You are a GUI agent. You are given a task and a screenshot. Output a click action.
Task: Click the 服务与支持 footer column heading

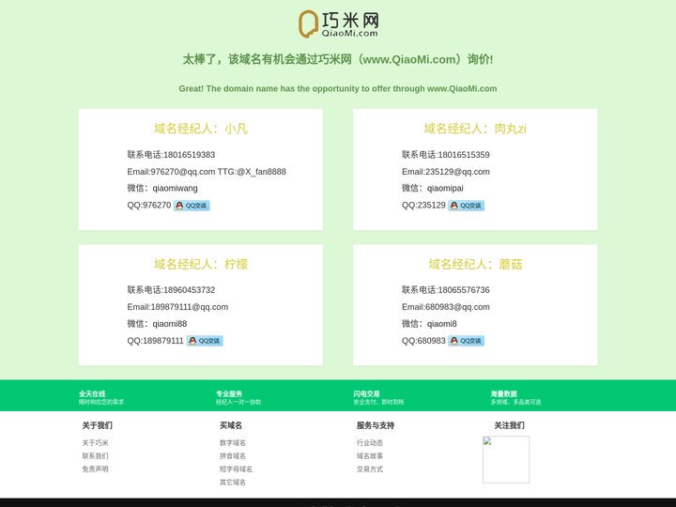[376, 425]
